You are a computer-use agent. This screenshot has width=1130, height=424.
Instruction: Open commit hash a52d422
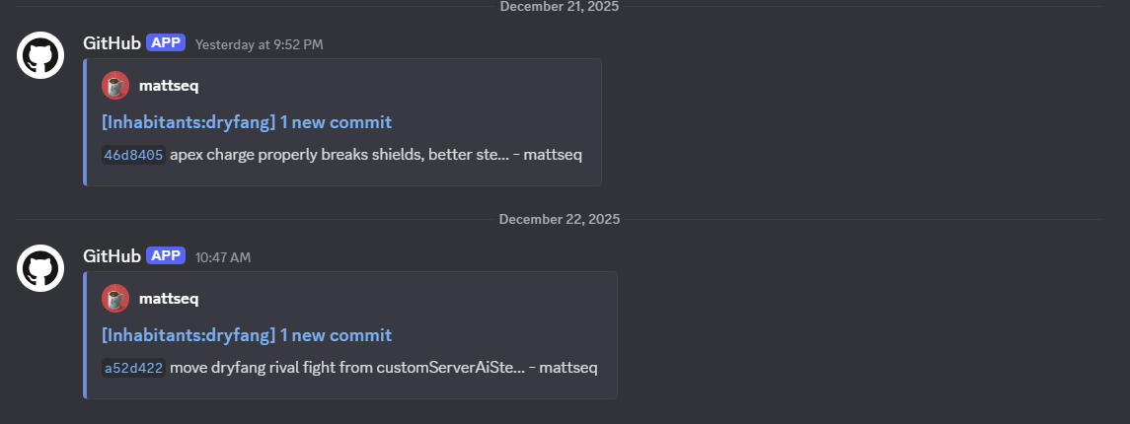133,368
